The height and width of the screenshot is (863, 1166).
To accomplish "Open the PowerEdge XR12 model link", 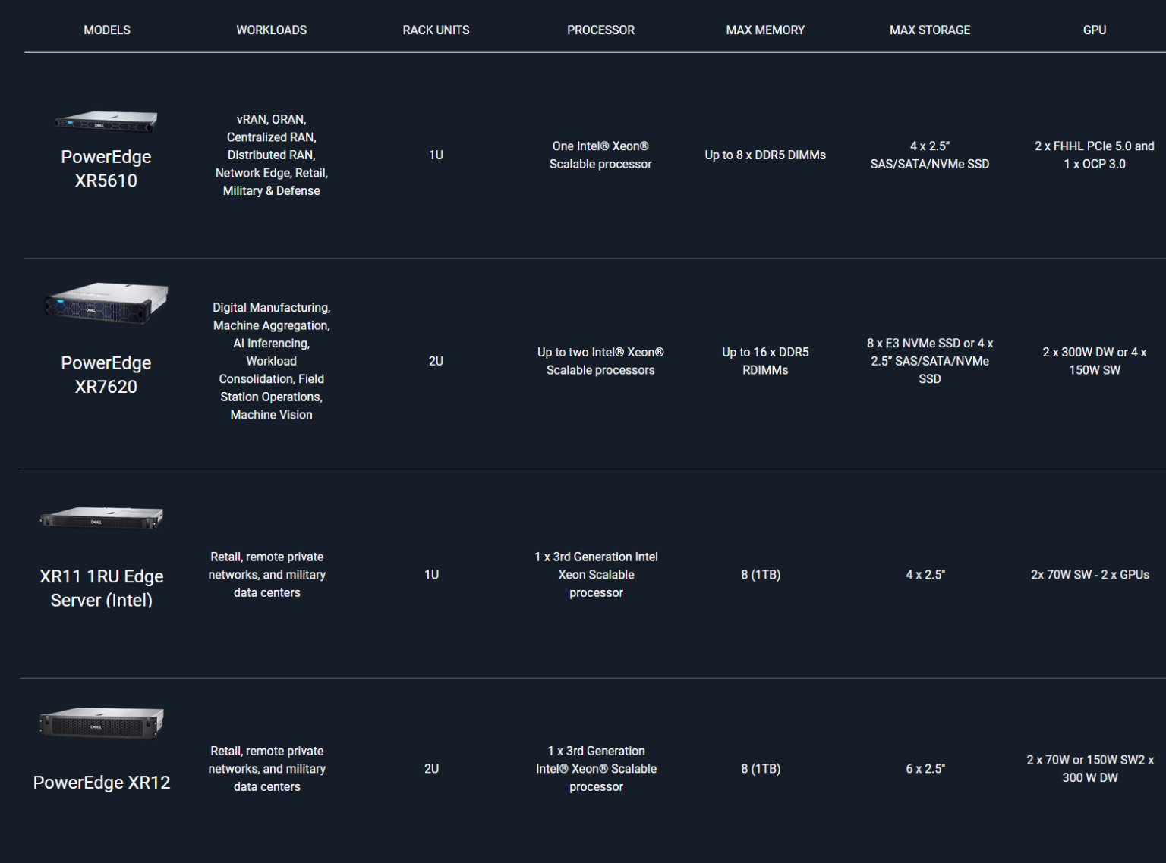I will tap(102, 783).
